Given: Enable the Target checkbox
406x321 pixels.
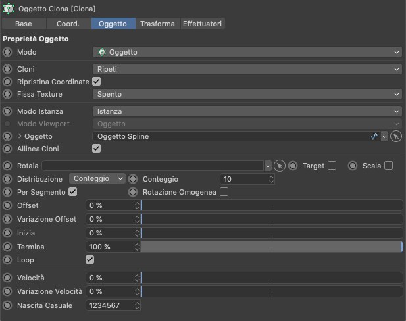Looking at the screenshot, I should coord(332,166).
